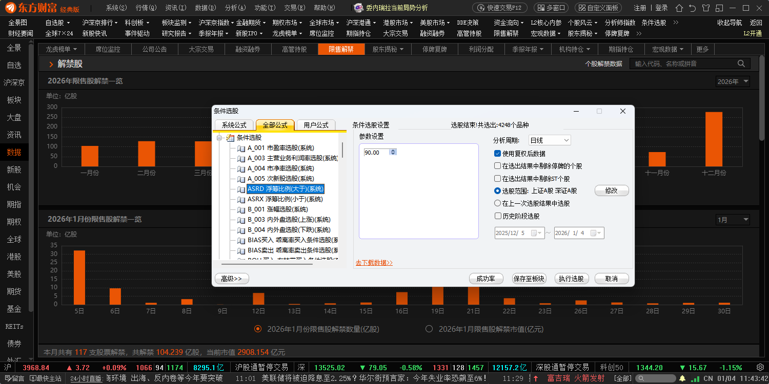Open 数据 in left sidebar

[x=14, y=152]
